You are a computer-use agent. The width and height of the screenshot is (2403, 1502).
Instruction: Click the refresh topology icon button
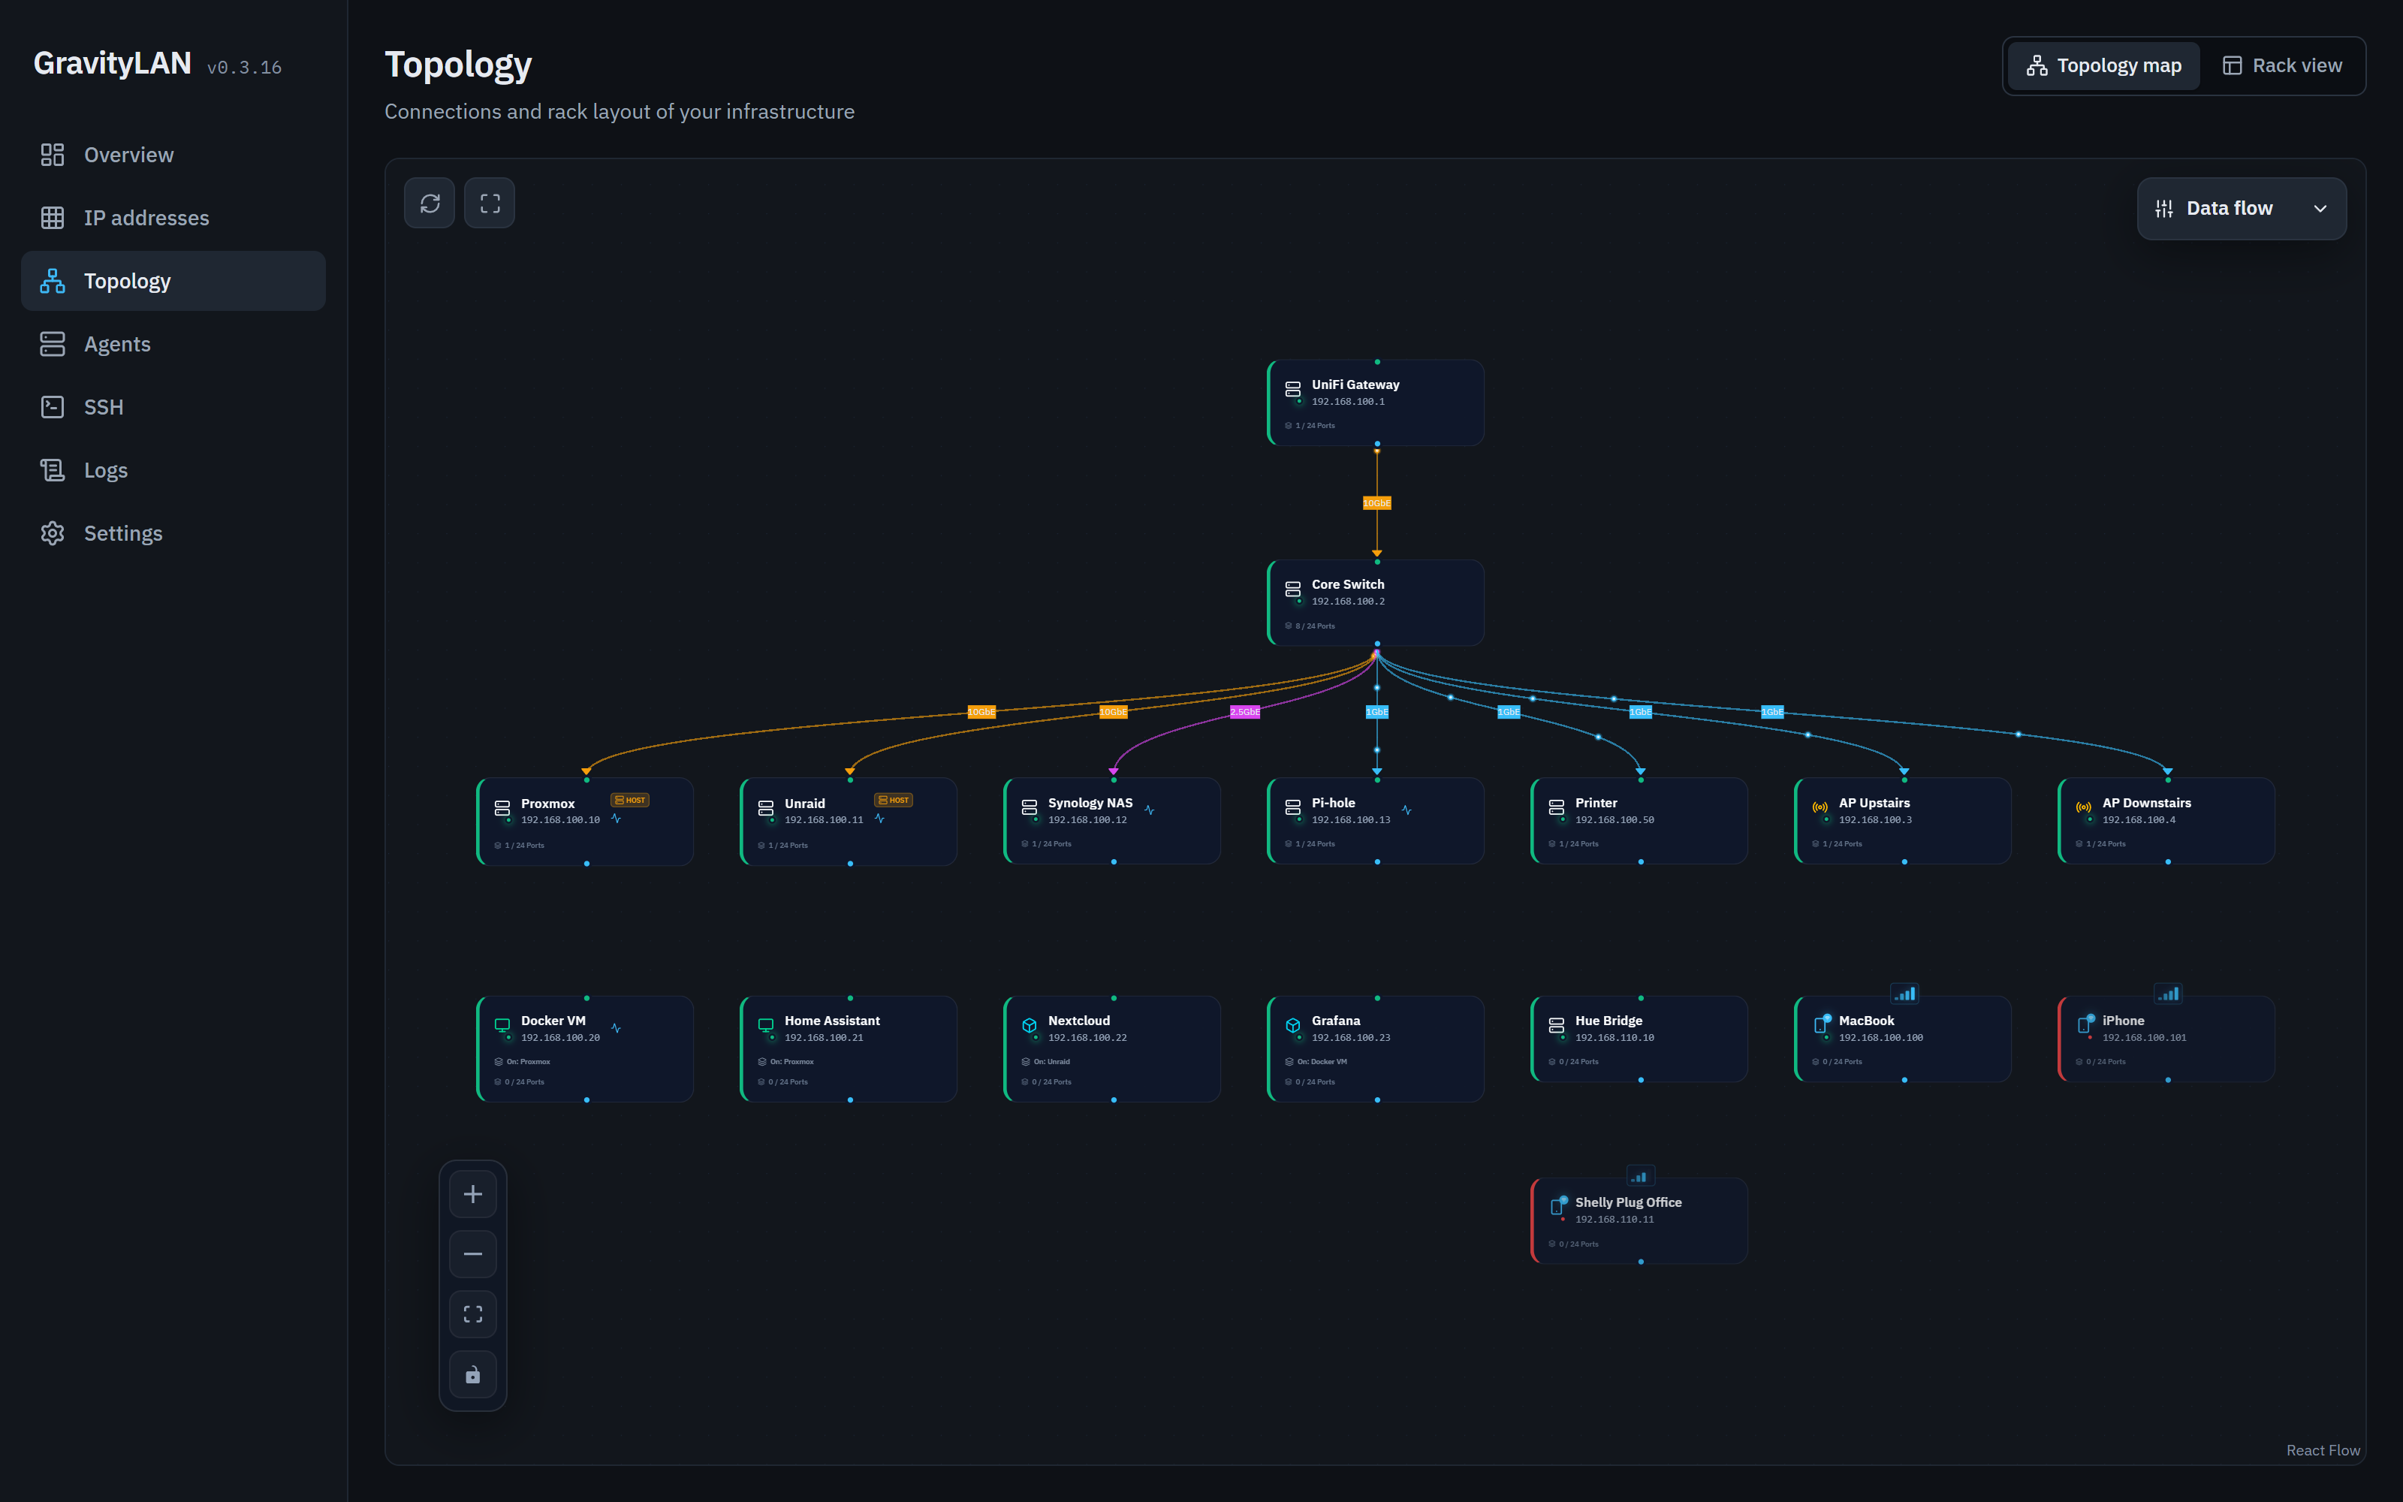point(430,204)
